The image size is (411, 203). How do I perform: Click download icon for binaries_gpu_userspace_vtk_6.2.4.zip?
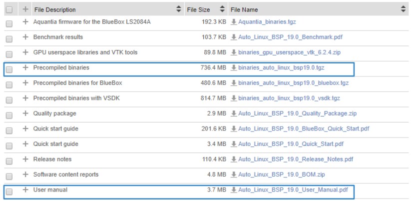[x=233, y=52]
